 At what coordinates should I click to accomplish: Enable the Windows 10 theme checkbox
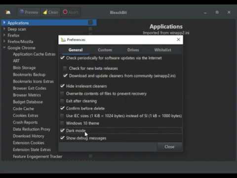[x=62, y=123]
